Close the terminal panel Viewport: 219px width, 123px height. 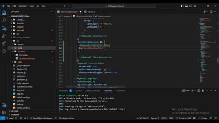pos(215,91)
